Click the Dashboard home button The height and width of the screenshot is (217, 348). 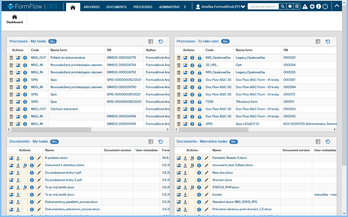(x=15, y=19)
